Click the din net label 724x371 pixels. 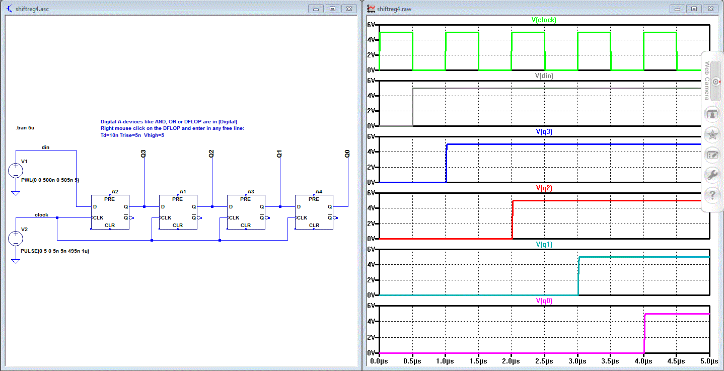click(x=45, y=147)
